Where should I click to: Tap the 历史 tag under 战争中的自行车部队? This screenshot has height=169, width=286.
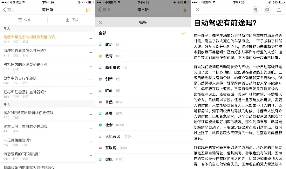pyautogui.click(x=15, y=83)
